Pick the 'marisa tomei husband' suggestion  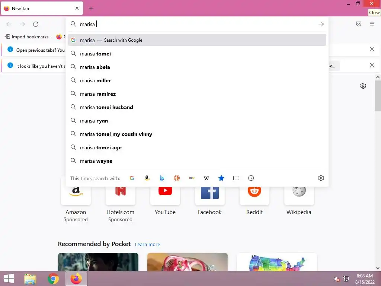click(x=197, y=107)
